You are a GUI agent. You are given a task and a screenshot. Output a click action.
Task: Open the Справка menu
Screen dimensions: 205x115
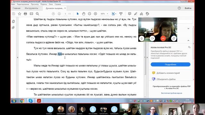(58, 4)
